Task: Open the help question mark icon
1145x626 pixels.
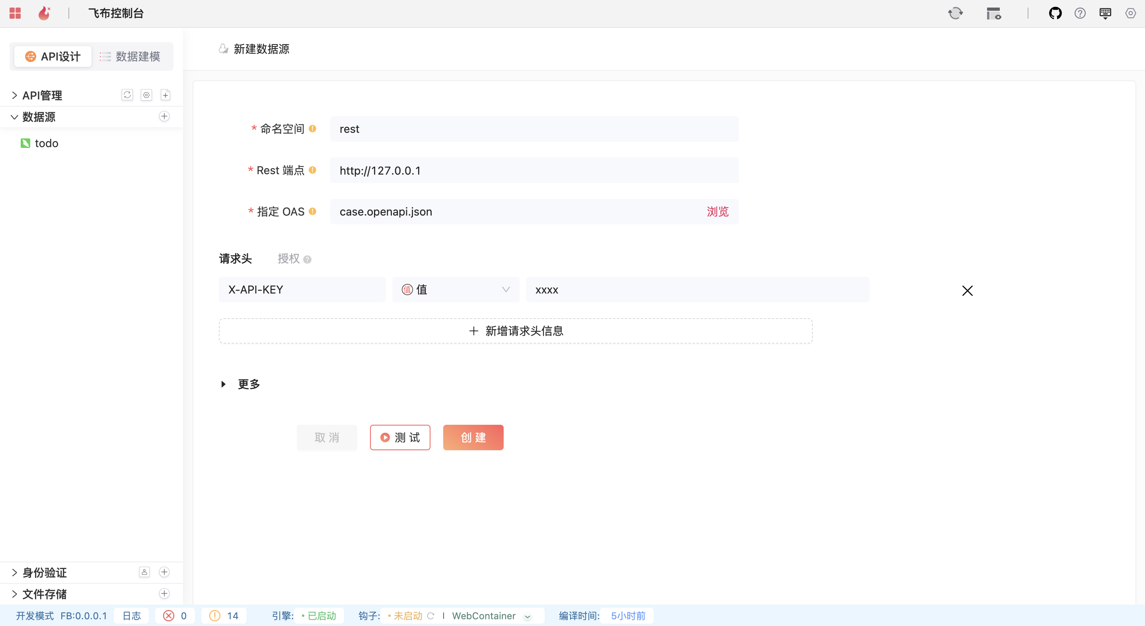Action: (1080, 14)
